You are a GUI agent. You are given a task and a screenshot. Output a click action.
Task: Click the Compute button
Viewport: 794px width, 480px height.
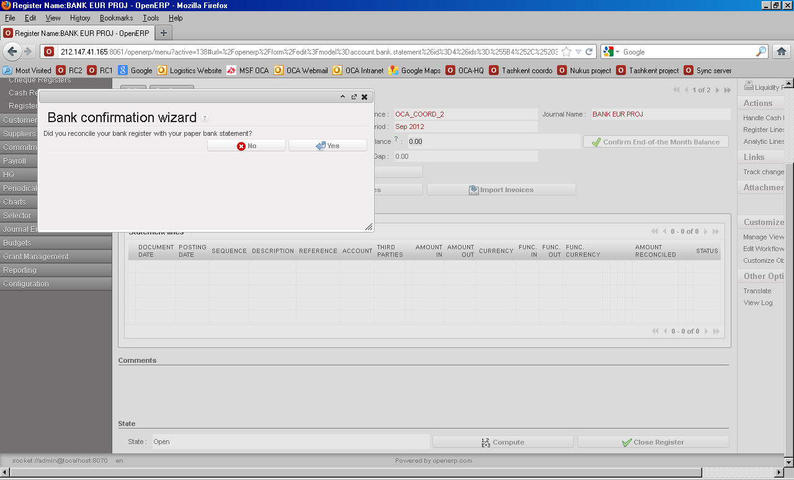tap(502, 442)
